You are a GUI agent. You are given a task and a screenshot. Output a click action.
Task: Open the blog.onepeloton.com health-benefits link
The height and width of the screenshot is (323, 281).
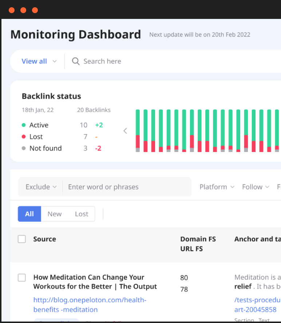[90, 305]
